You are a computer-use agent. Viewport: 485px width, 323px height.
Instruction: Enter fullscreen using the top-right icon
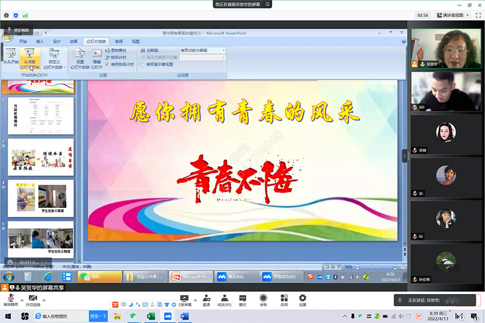click(479, 15)
